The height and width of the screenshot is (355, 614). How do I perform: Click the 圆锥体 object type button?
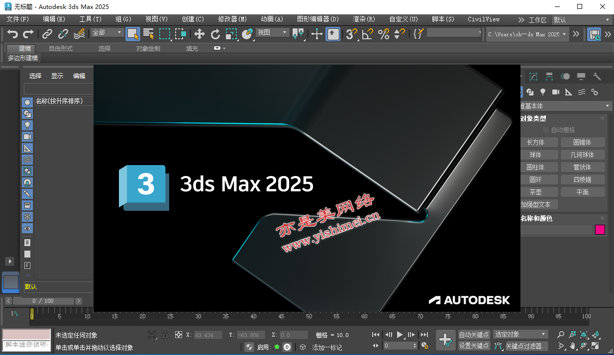coord(583,142)
